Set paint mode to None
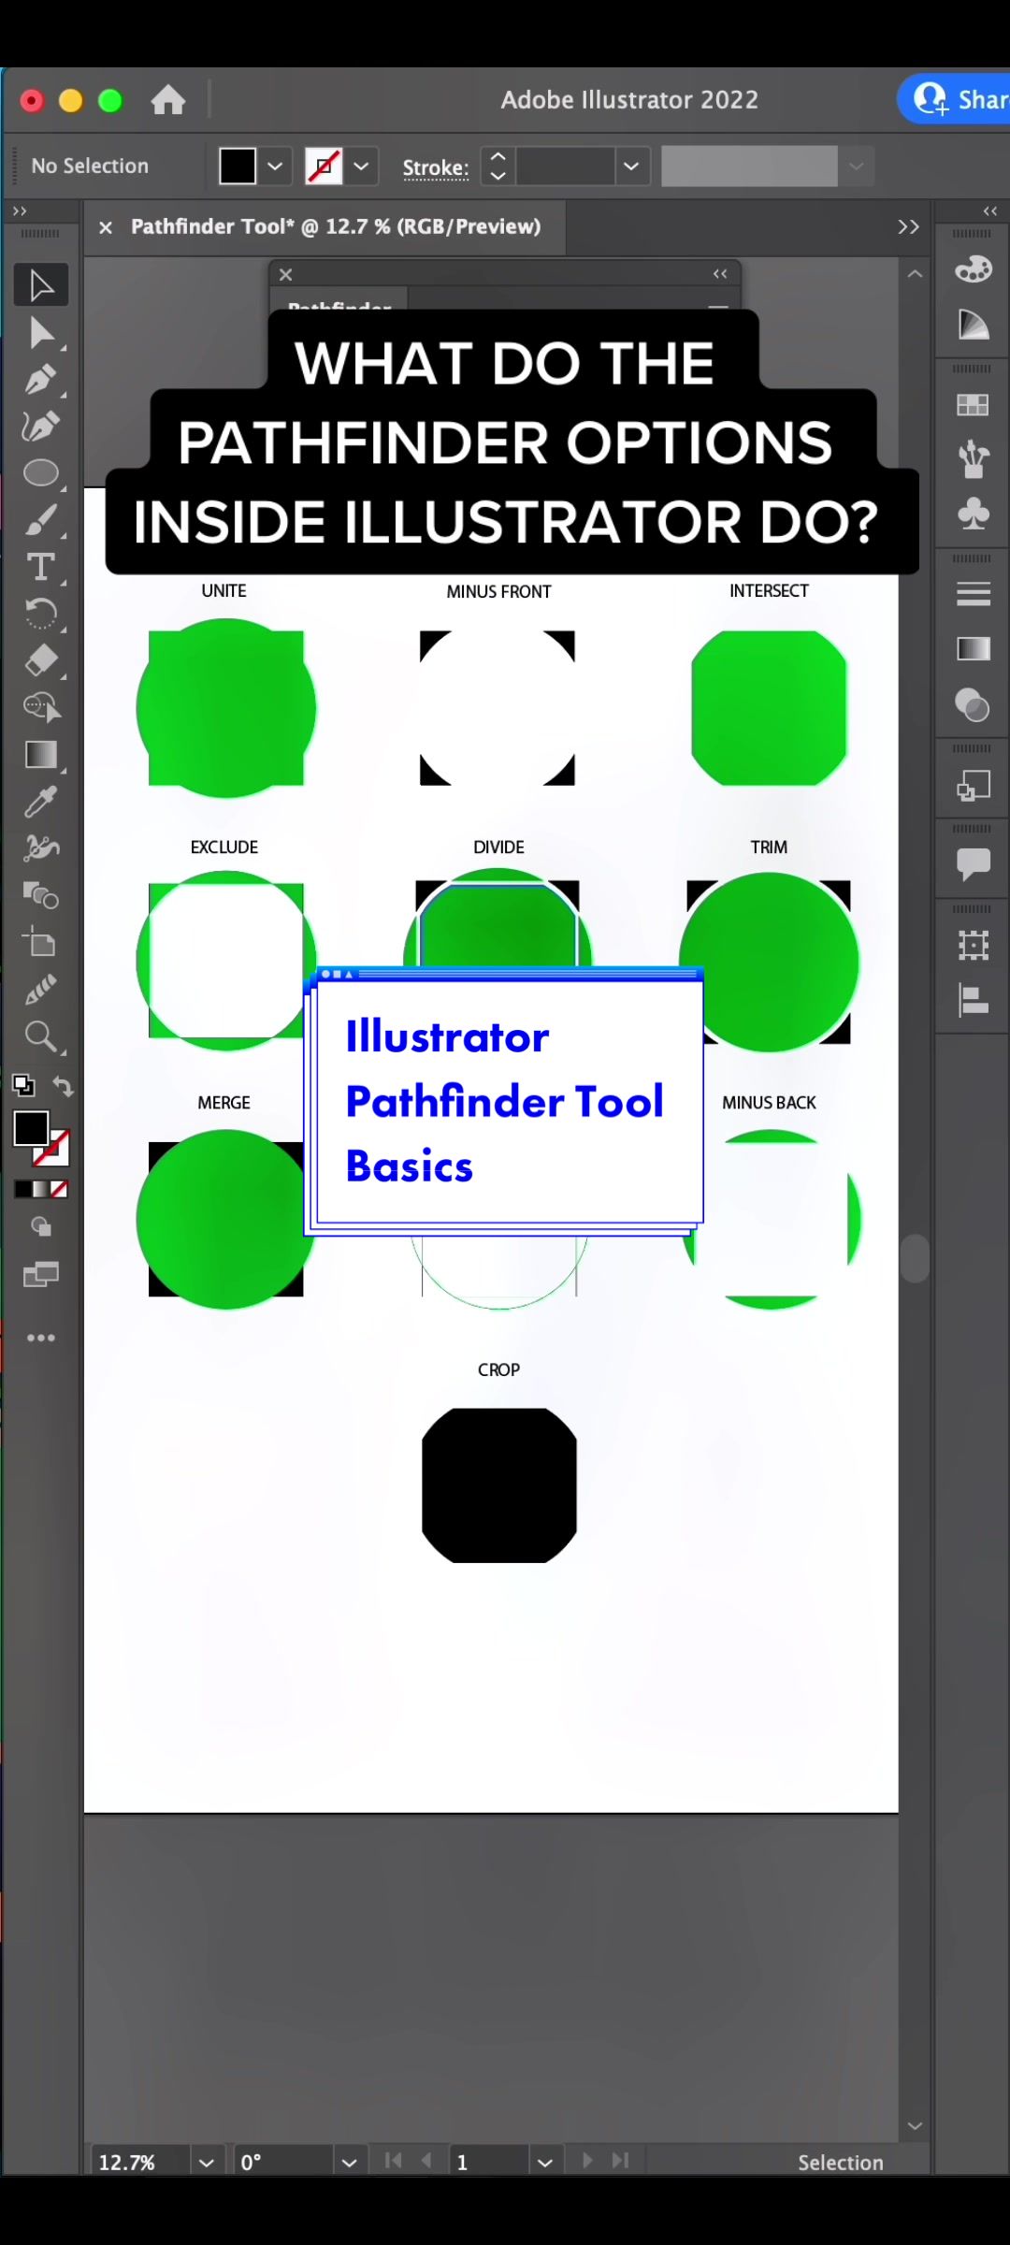This screenshot has height=2245, width=1010. click(59, 1189)
